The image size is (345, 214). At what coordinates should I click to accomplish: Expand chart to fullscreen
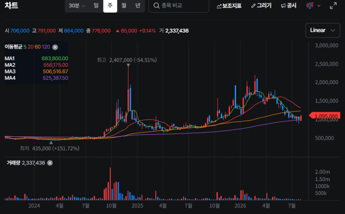(333, 6)
